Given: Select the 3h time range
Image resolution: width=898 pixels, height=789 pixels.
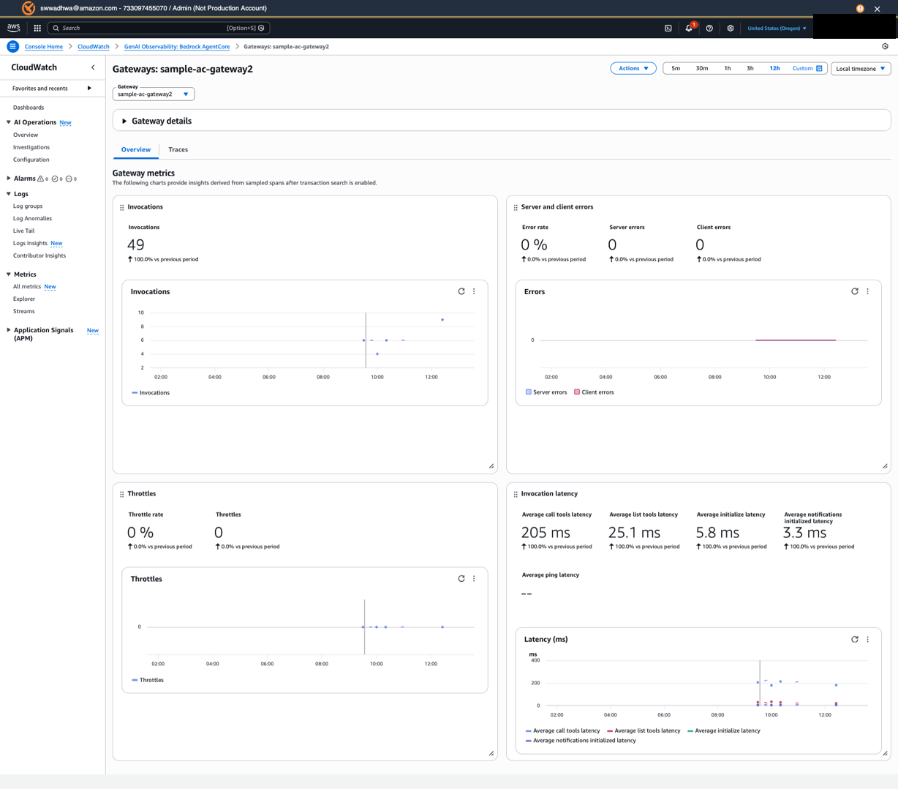Looking at the screenshot, I should [x=750, y=68].
